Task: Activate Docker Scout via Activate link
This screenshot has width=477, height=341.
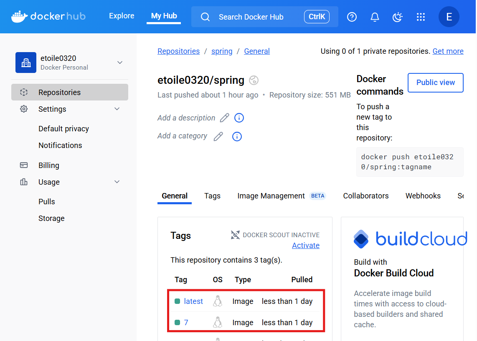Action: click(306, 246)
